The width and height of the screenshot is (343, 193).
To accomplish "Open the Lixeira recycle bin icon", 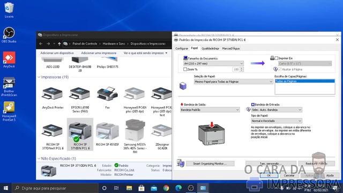I will (9, 10).
